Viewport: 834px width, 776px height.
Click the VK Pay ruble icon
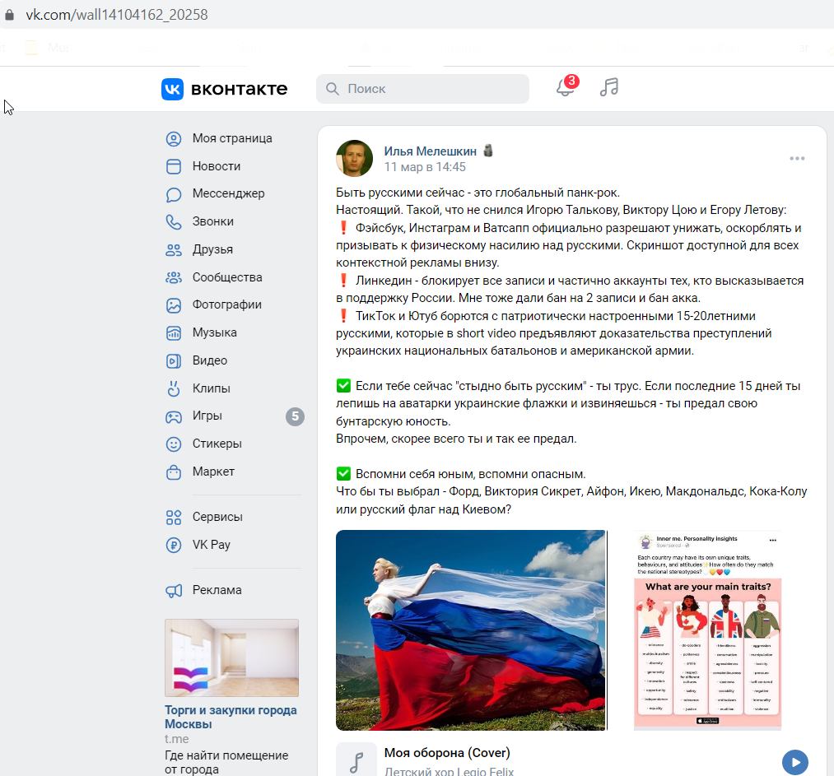click(x=174, y=545)
